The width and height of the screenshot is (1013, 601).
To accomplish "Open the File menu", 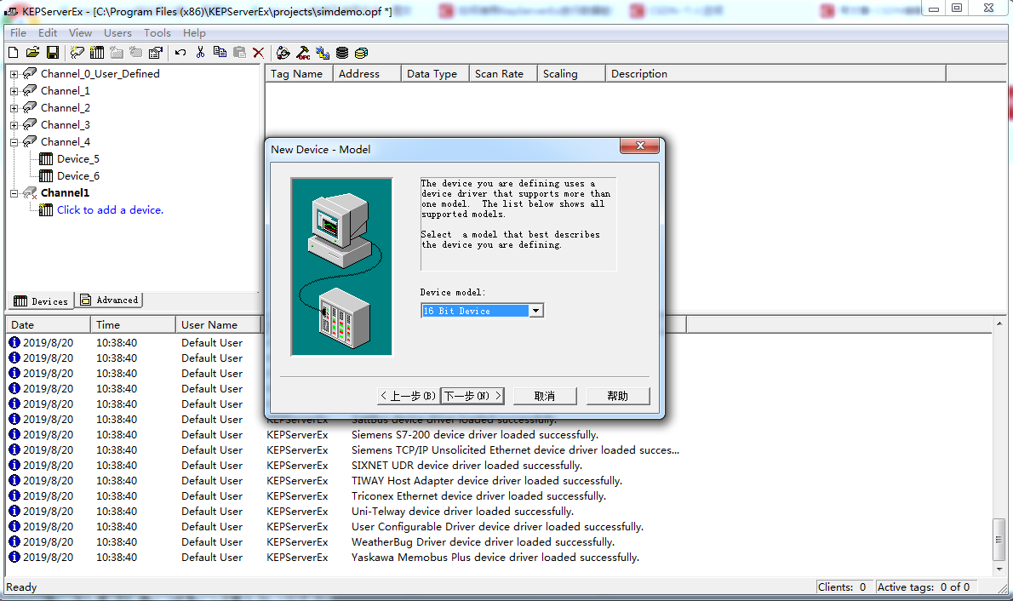I will pos(18,33).
